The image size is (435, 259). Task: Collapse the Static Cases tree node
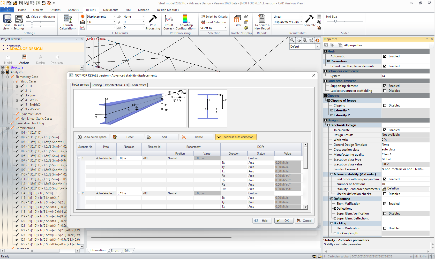12,81
